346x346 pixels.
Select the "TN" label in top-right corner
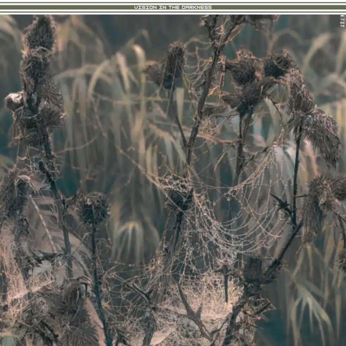coord(342,20)
